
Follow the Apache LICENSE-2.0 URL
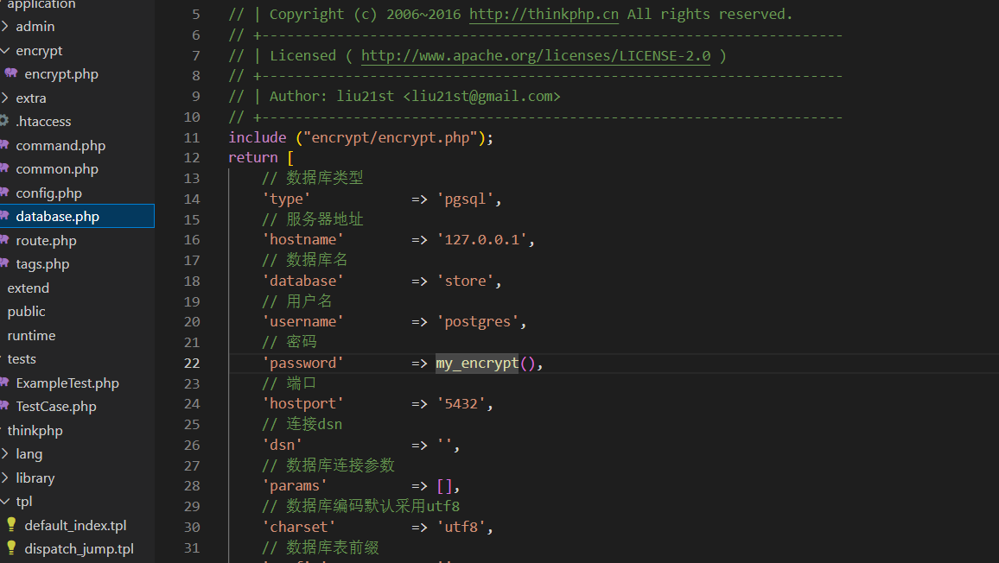tap(535, 55)
